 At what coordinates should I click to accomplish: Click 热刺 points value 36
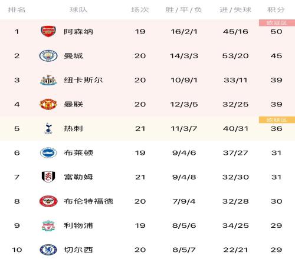[276, 128]
